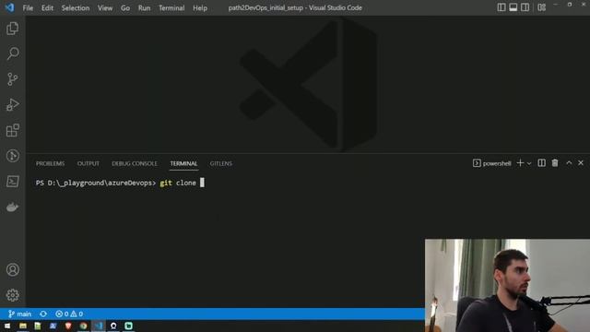
Task: Open the Accounts menu icon
Action: click(12, 269)
